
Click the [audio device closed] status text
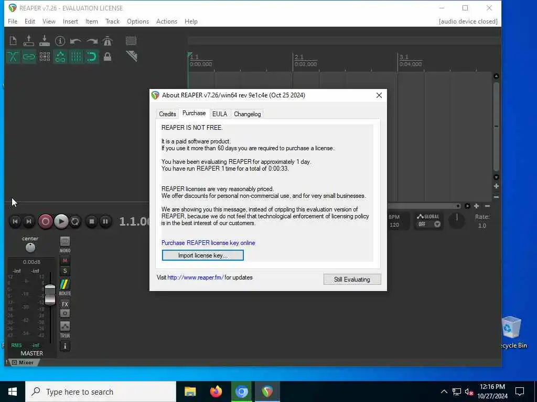pyautogui.click(x=468, y=21)
